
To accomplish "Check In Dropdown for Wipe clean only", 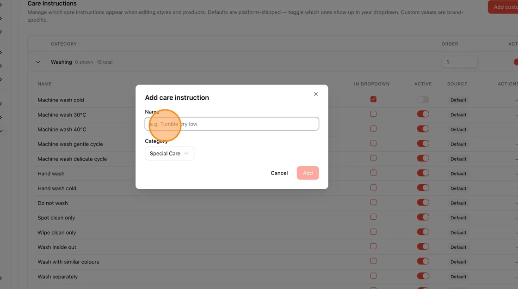I will tap(373, 232).
